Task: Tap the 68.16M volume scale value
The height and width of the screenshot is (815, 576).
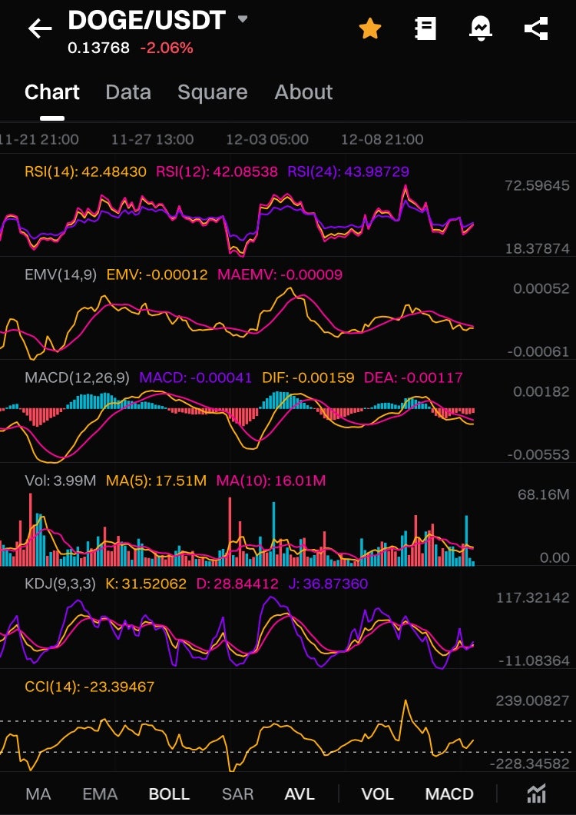Action: click(543, 495)
